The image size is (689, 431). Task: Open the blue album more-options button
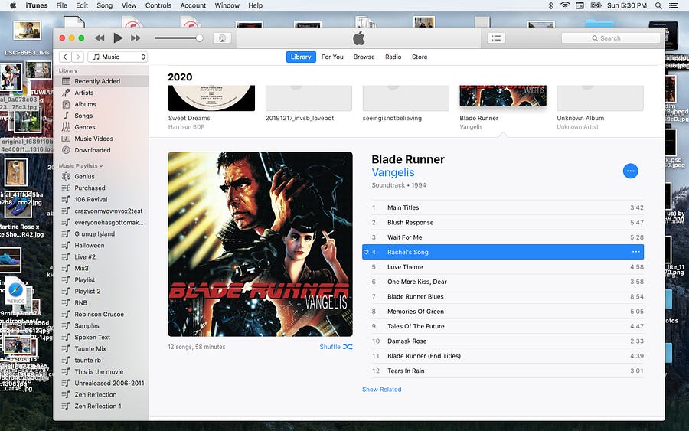[630, 171]
